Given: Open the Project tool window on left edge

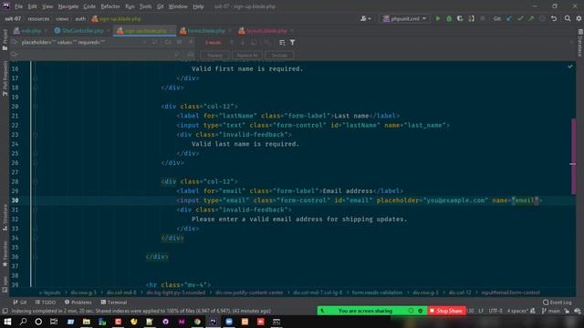Looking at the screenshot, I should pyautogui.click(x=5, y=40).
